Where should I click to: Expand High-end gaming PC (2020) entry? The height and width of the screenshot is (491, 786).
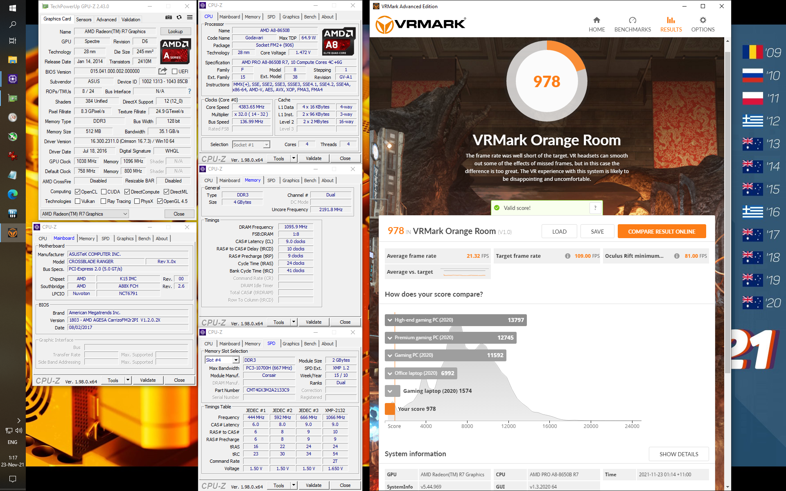[390, 320]
